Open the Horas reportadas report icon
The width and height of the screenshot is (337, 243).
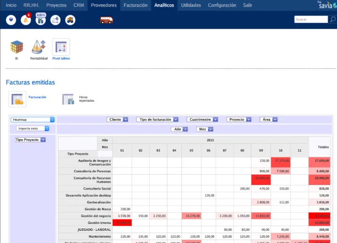pos(68,99)
